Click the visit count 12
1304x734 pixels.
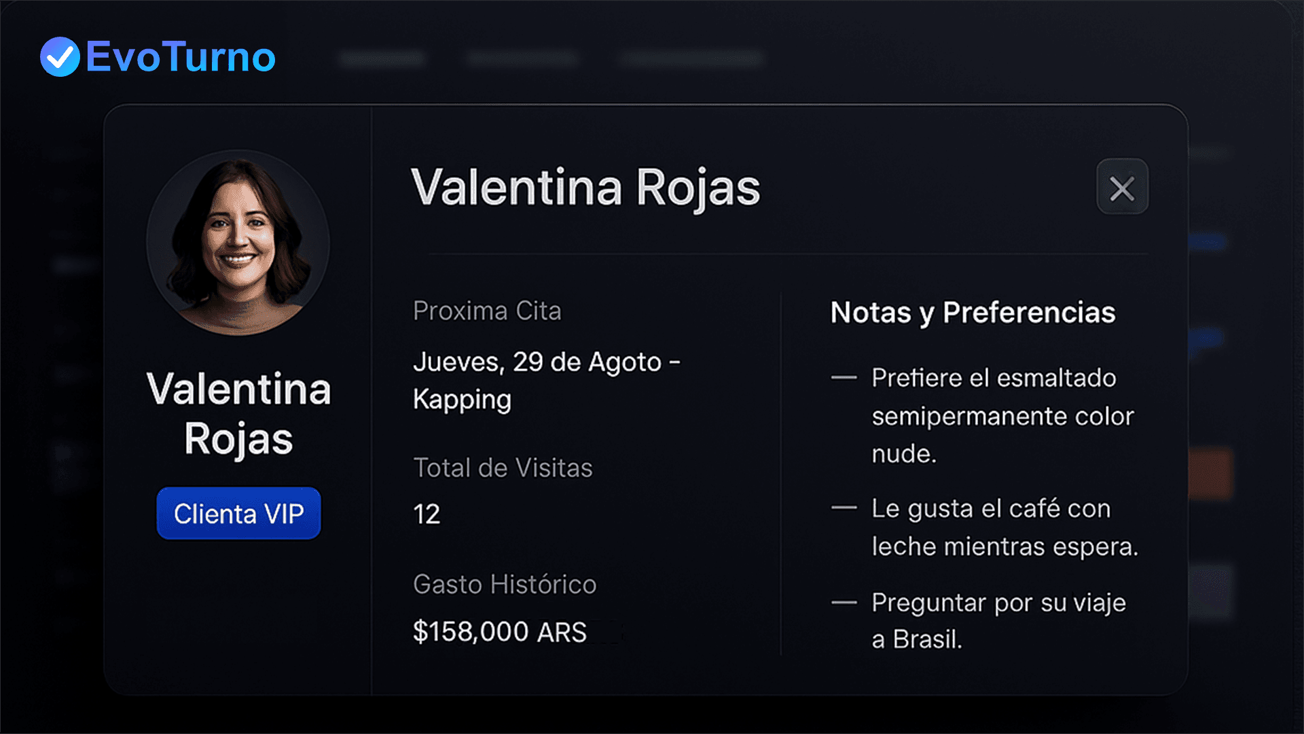427,514
